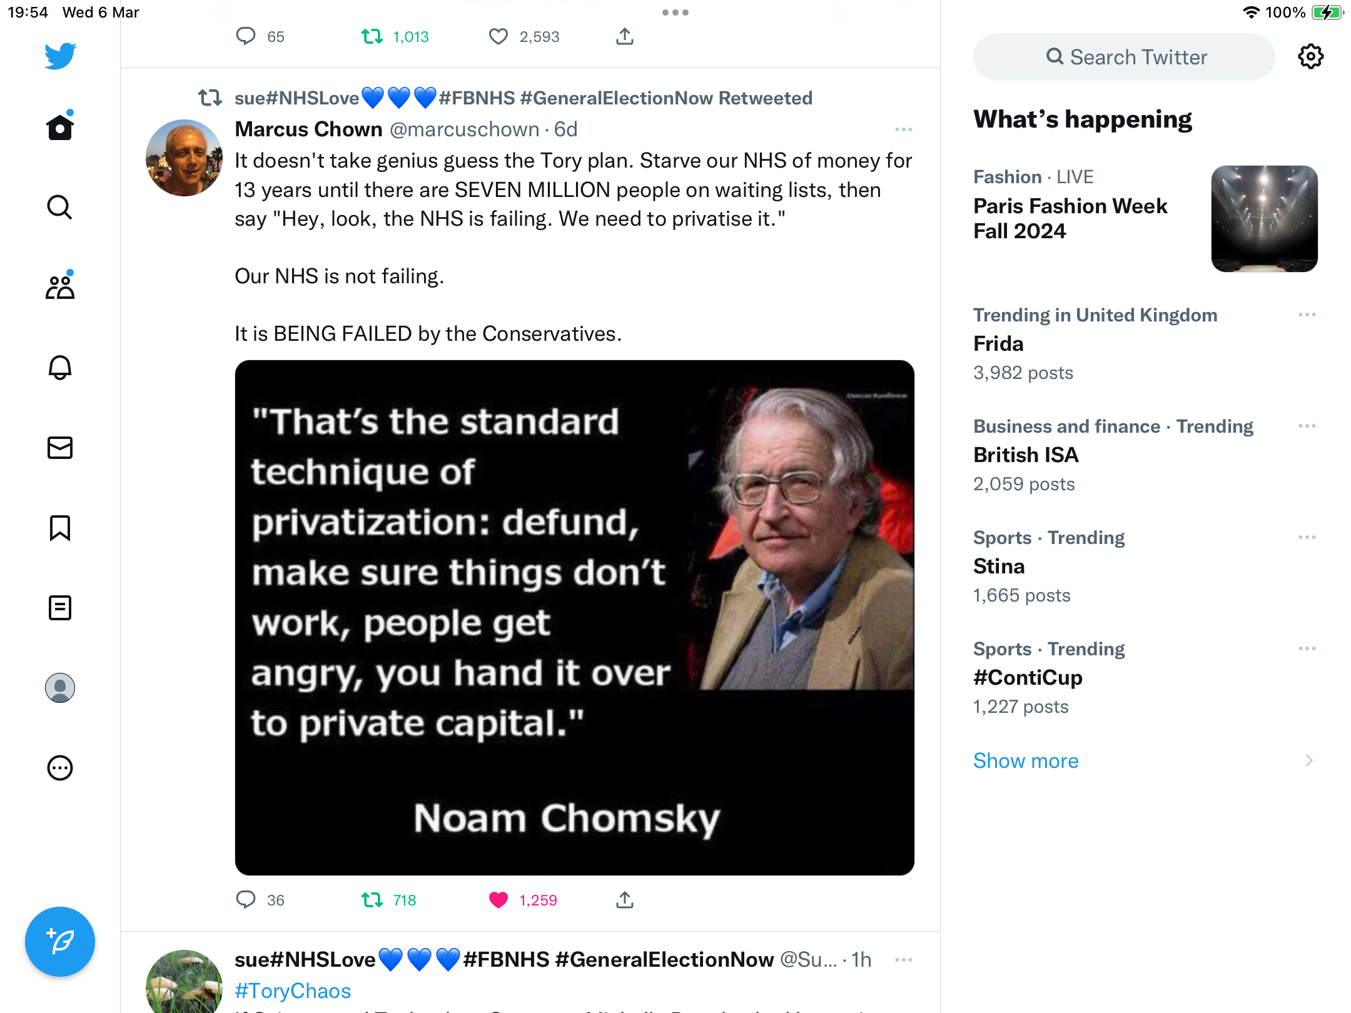Open the Noam Chomsky quote image
The width and height of the screenshot is (1351, 1013).
tap(574, 617)
